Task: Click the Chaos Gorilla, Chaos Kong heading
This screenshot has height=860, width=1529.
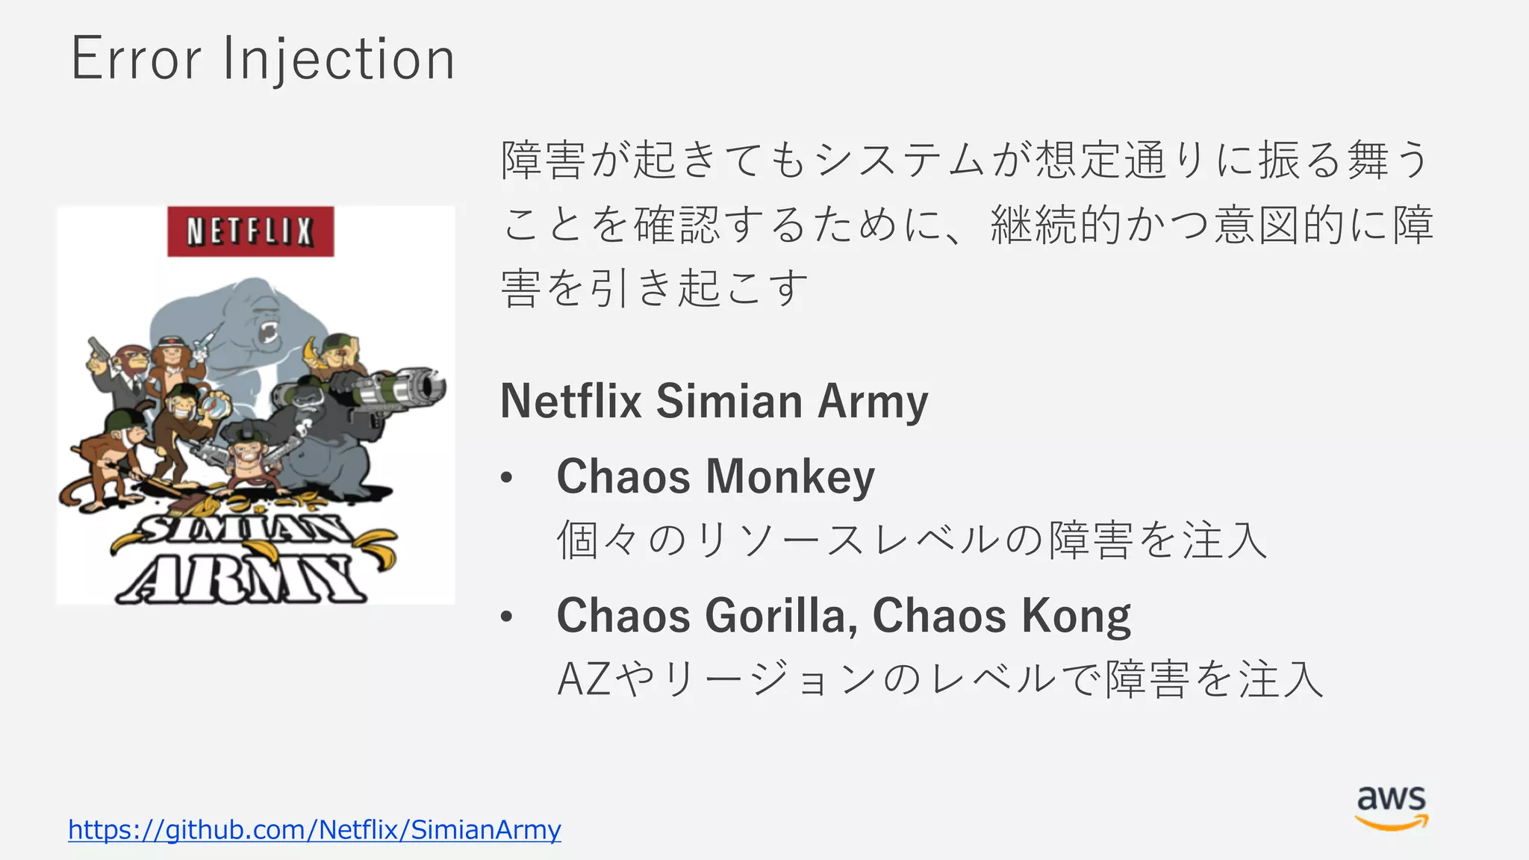Action: (844, 616)
